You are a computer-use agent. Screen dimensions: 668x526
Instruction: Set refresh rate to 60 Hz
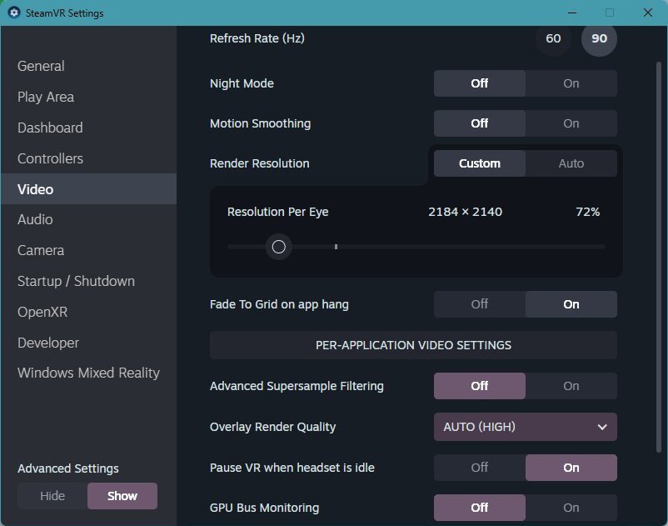(x=553, y=39)
